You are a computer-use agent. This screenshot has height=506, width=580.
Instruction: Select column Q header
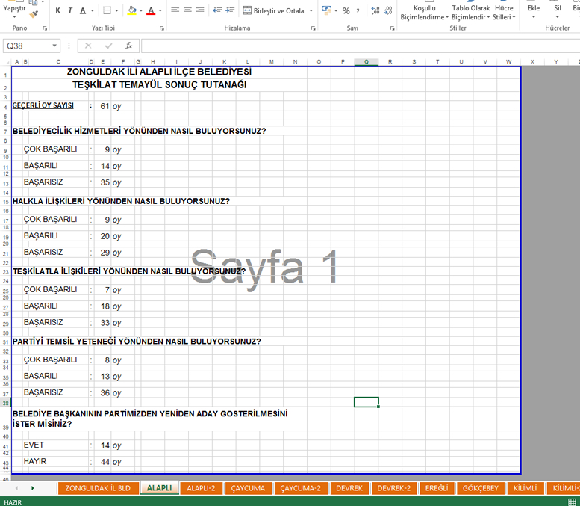coord(367,62)
